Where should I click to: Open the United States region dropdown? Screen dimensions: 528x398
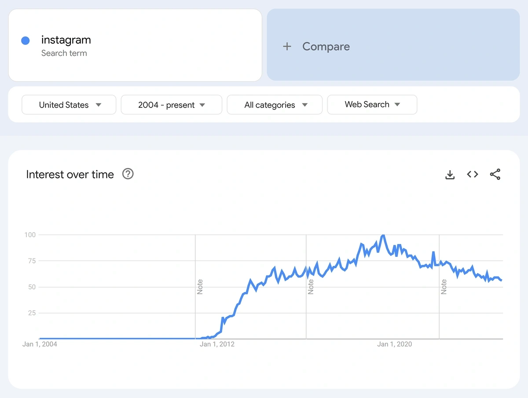(69, 105)
